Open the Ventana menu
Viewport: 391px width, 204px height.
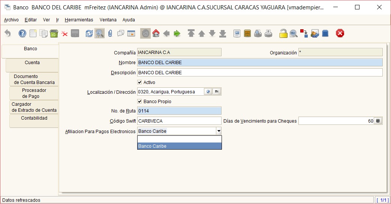pyautogui.click(x=108, y=20)
